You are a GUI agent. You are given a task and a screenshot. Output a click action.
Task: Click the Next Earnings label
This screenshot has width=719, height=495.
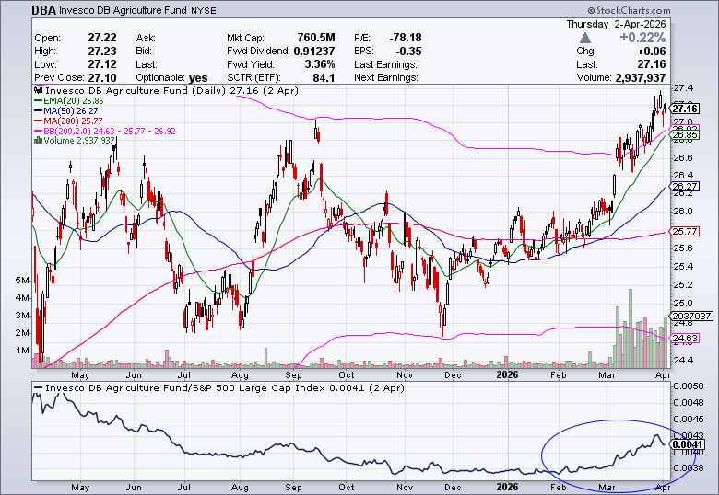[x=386, y=78]
